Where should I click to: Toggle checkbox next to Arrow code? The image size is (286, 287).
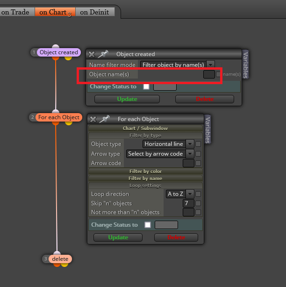[198, 163]
